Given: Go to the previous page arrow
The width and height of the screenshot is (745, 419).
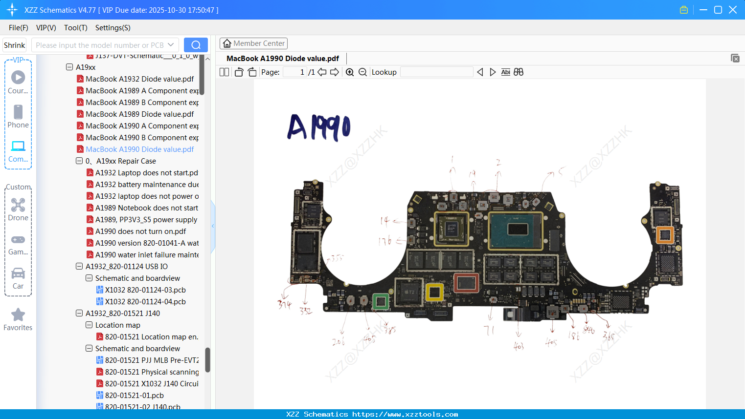Looking at the screenshot, I should (x=322, y=72).
